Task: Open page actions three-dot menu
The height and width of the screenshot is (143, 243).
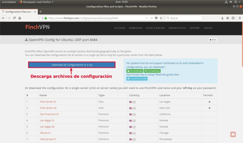Action: [151, 18]
